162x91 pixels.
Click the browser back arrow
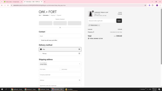tap(2, 5)
